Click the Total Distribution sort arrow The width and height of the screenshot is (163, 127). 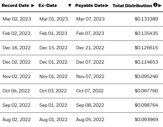pyautogui.click(x=160, y=6)
